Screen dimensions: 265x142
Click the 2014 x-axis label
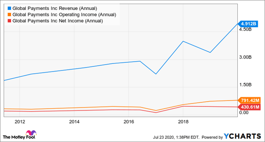(x=74, y=122)
